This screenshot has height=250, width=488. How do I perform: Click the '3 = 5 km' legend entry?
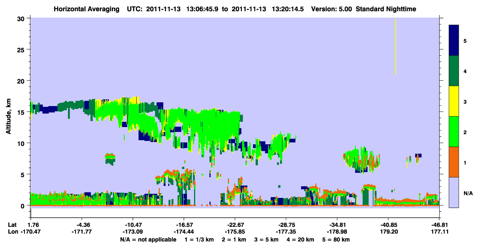[266, 240]
